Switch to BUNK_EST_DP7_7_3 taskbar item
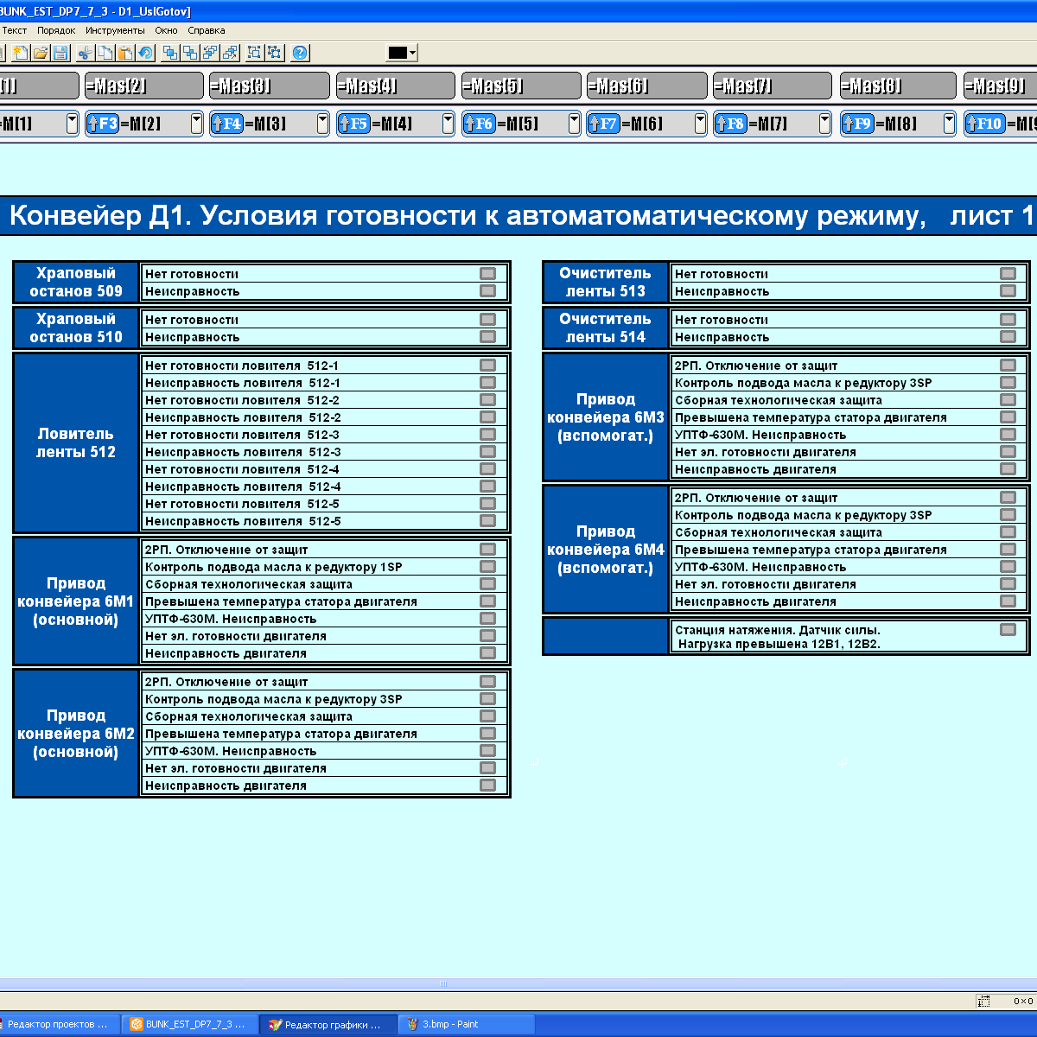Viewport: 1037px width, 1037px height. [x=189, y=1024]
